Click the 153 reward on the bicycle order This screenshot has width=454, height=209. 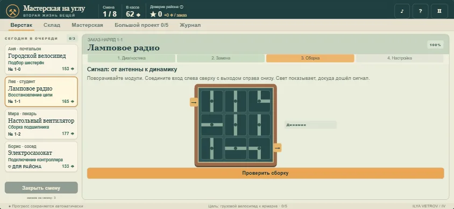click(68, 69)
